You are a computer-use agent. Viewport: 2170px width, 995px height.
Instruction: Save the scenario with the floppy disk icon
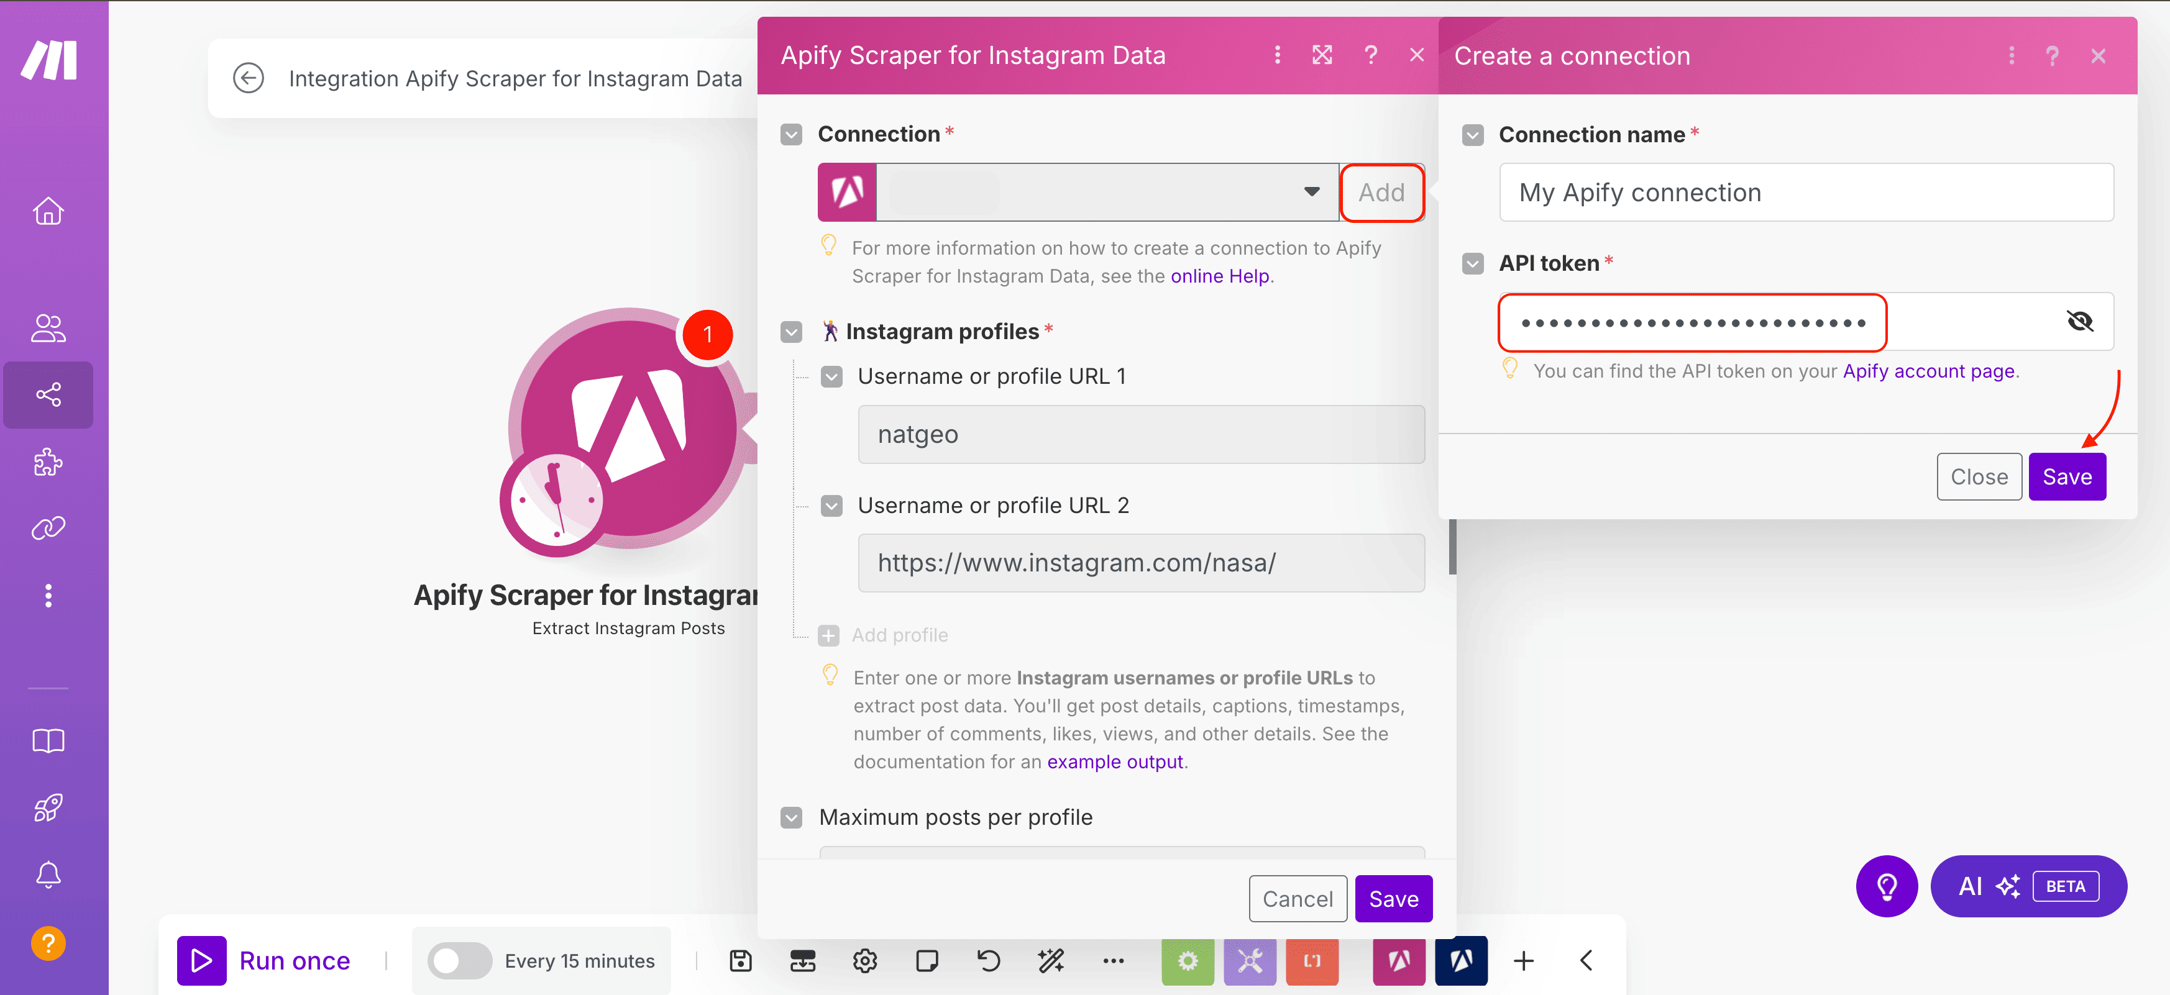(x=739, y=960)
